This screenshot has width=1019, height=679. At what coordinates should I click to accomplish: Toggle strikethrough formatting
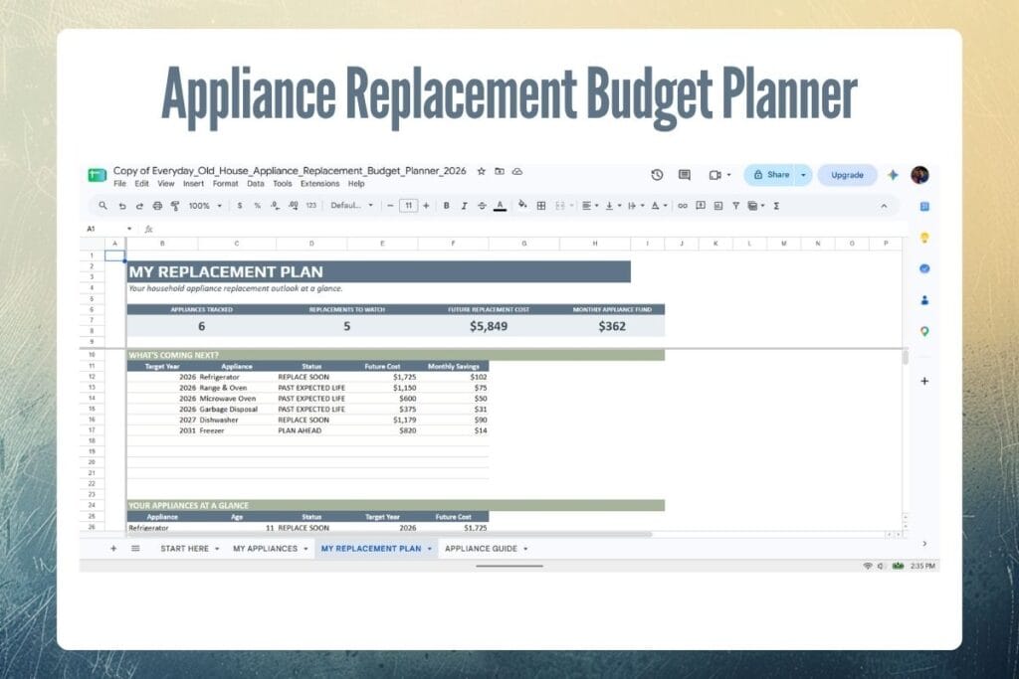pyautogui.click(x=482, y=206)
